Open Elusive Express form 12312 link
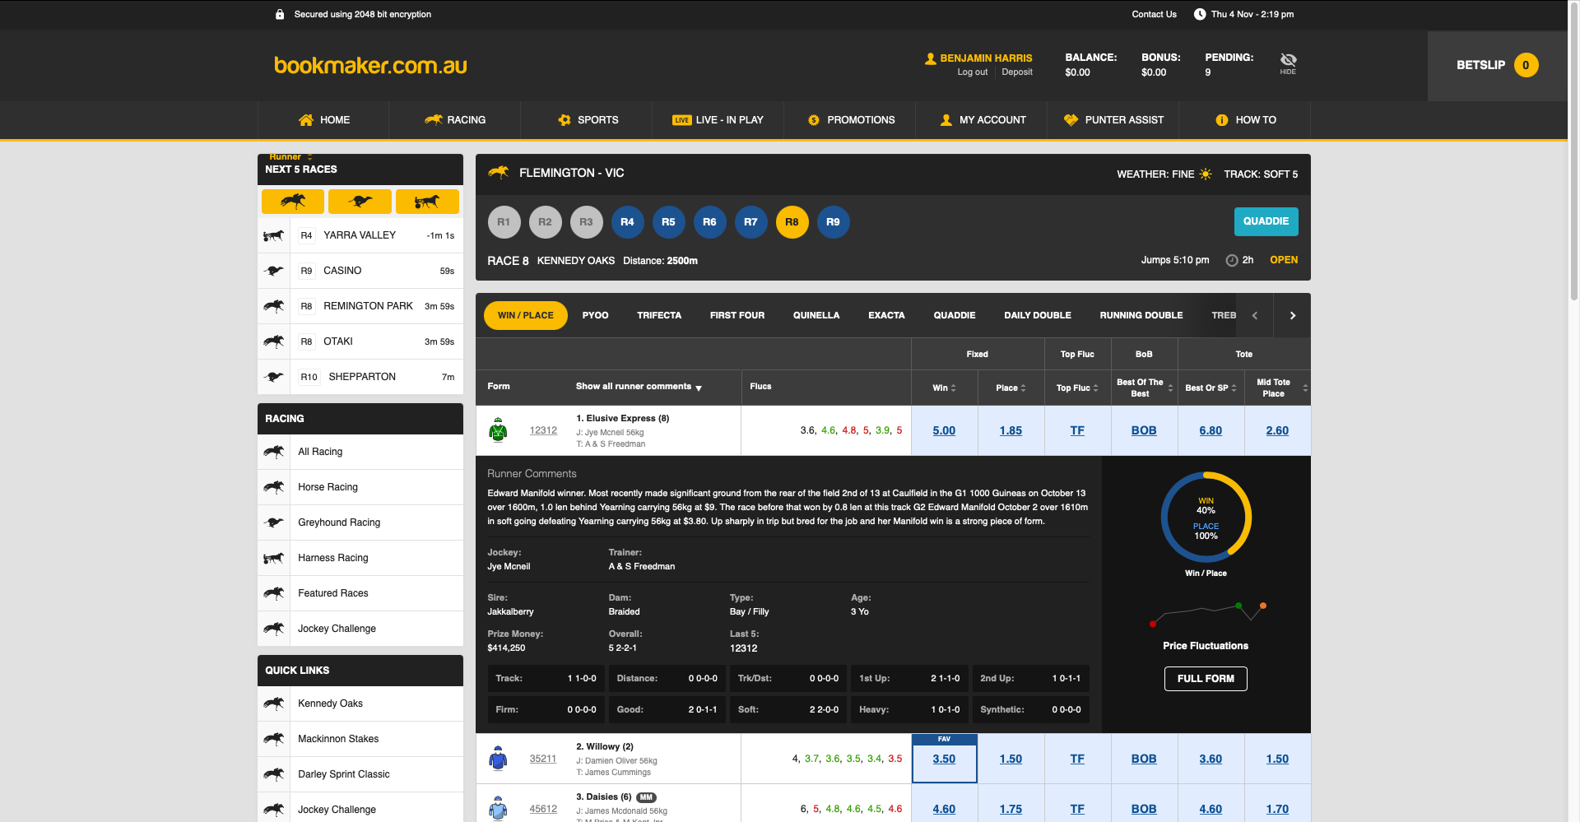This screenshot has height=822, width=1580. (543, 430)
